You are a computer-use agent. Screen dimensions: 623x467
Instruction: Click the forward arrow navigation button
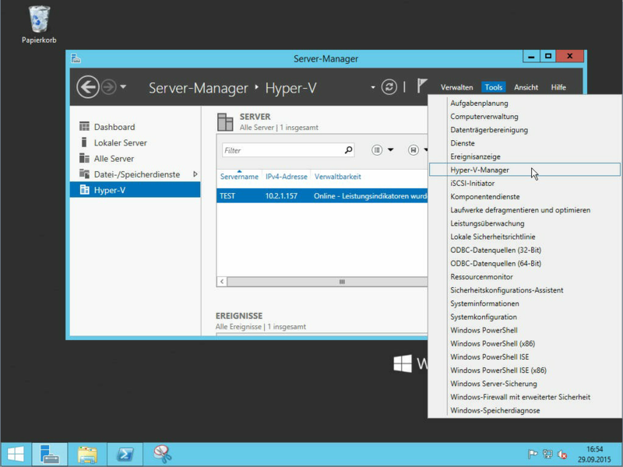(x=108, y=86)
